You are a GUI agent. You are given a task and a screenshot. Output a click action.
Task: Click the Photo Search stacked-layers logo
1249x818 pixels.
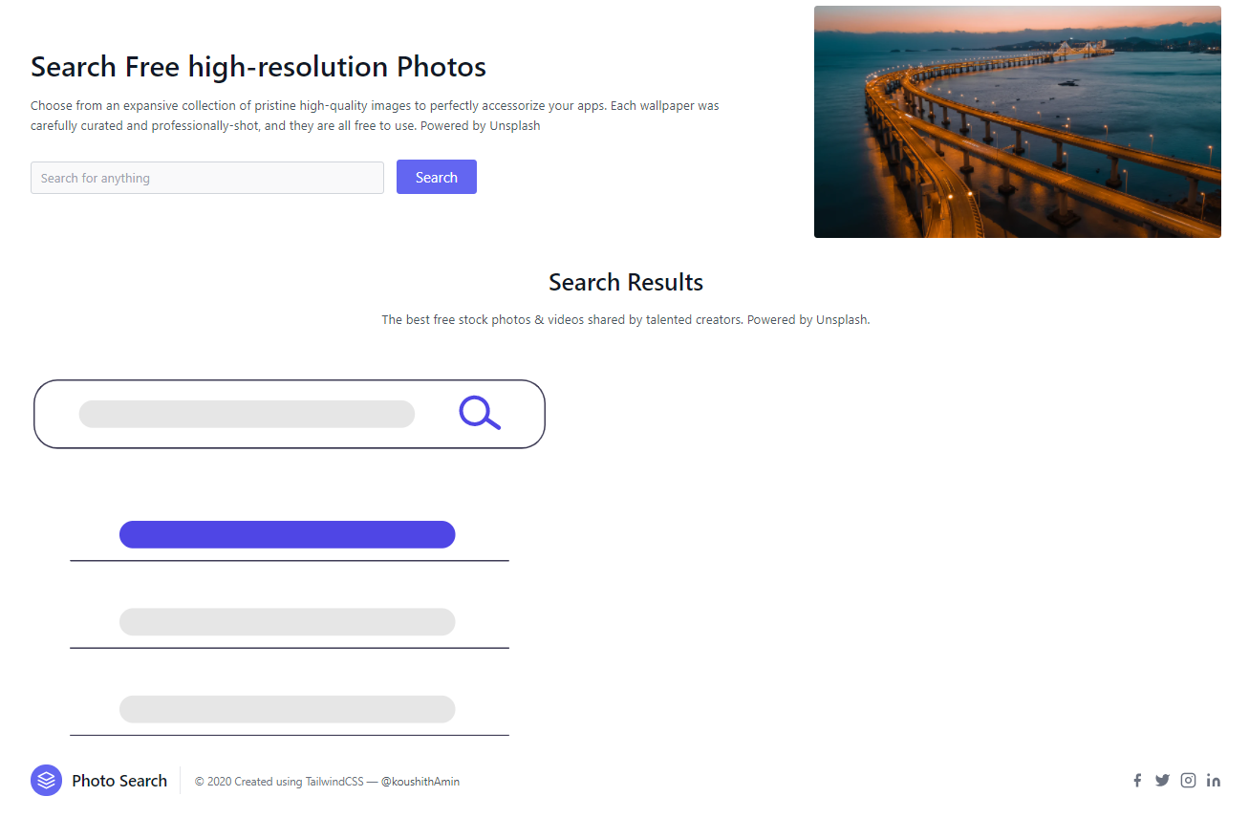45,781
